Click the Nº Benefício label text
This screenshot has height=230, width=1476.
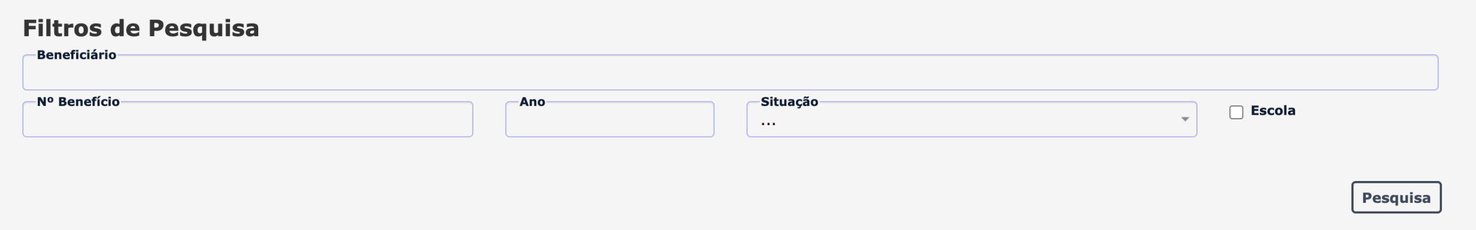coord(78,101)
